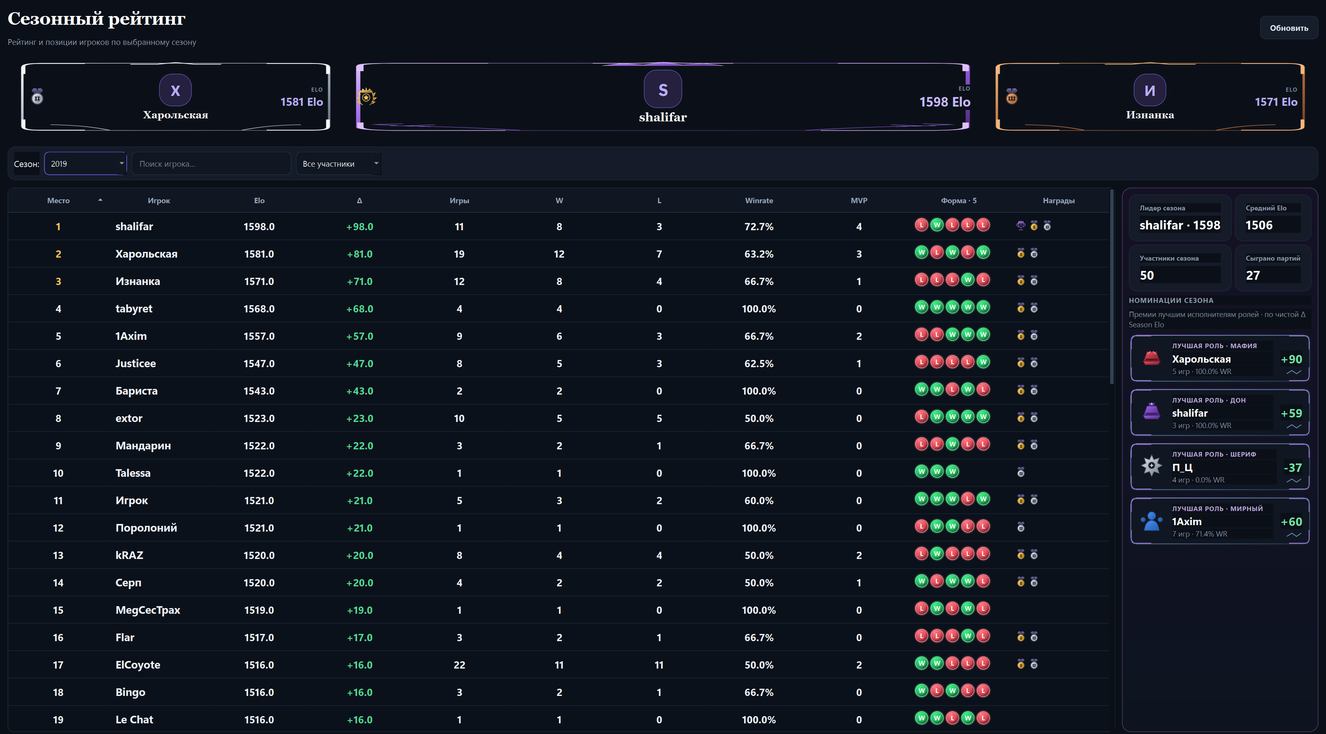Click the Награды column header
This screenshot has height=734, width=1326.
pyautogui.click(x=1058, y=201)
